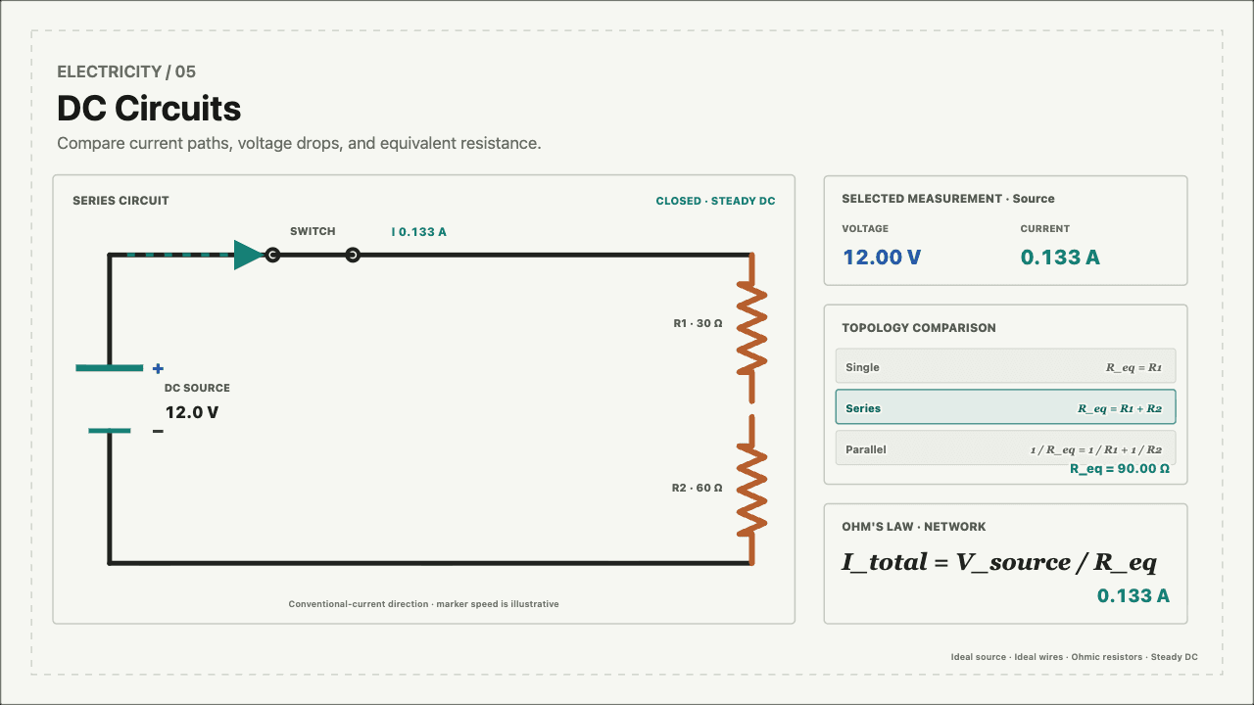Select the Single topology option
The height and width of the screenshot is (705, 1254).
pos(1005,367)
